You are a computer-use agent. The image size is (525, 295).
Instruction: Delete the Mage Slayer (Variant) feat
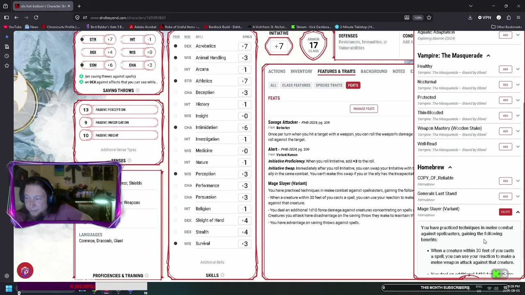coord(505,212)
